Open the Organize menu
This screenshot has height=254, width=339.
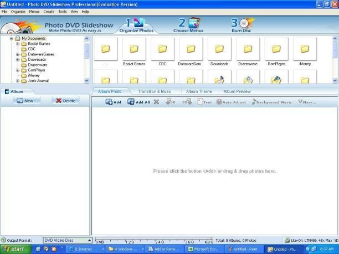[x=18, y=12]
